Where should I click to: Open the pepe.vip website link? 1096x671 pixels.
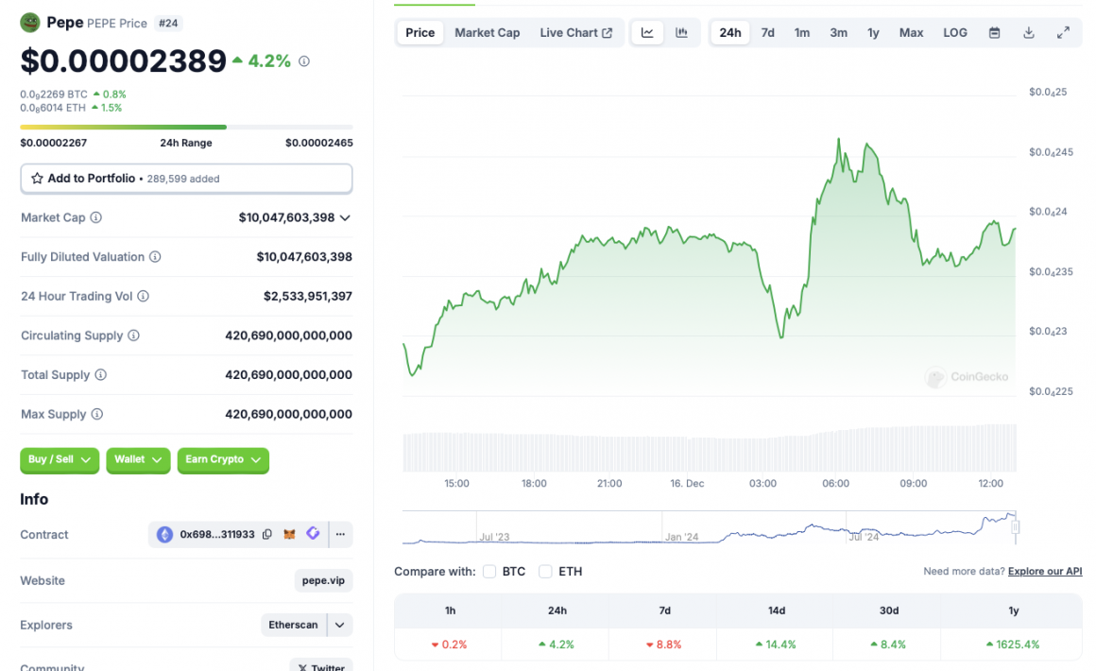323,580
